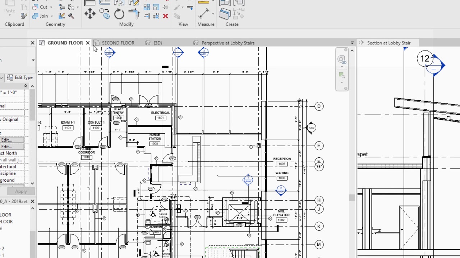Image resolution: width=460 pixels, height=258 pixels.
Task: Collapse the Properties palette with the double chevron
Action: [25, 86]
